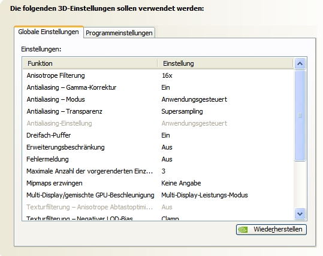Screen dimensions: 323x256
Task: Click the Multi-Display-Leistungs-Modus value
Action: coord(204,195)
